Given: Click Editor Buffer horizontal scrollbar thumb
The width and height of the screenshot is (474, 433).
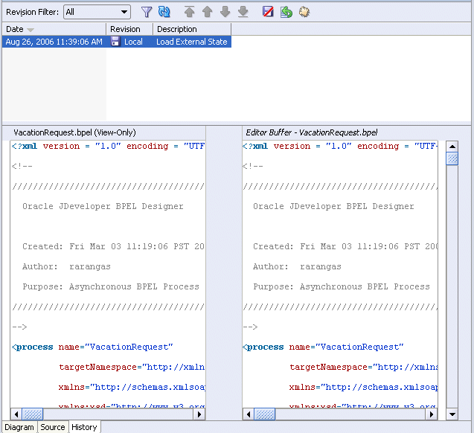Looking at the screenshot, I should click(x=265, y=414).
